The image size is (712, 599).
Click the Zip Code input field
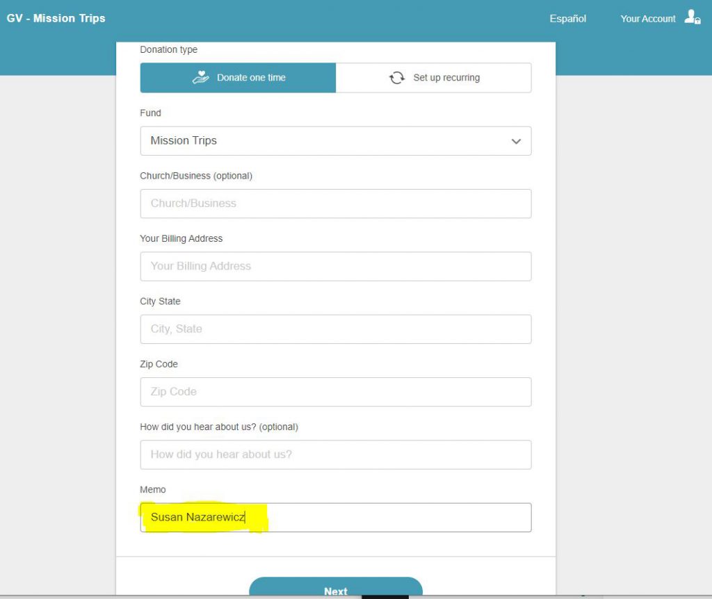click(336, 392)
